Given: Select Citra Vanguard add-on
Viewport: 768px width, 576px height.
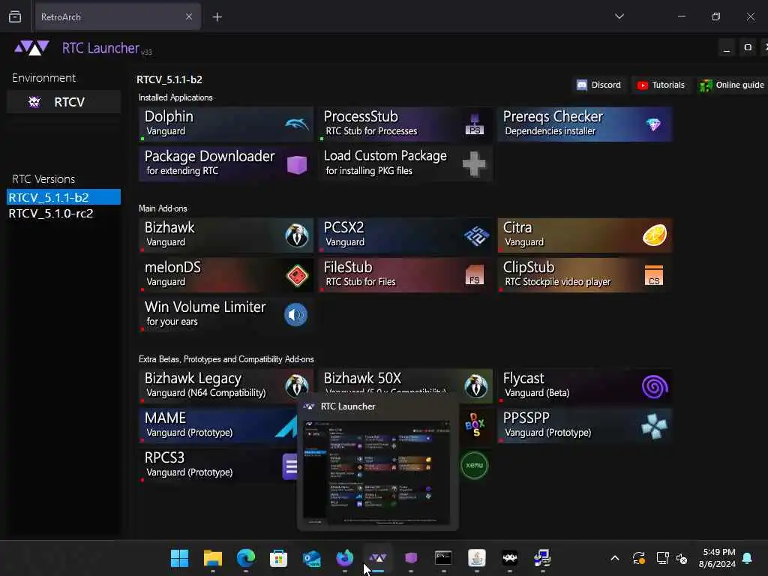Looking at the screenshot, I should tap(585, 235).
